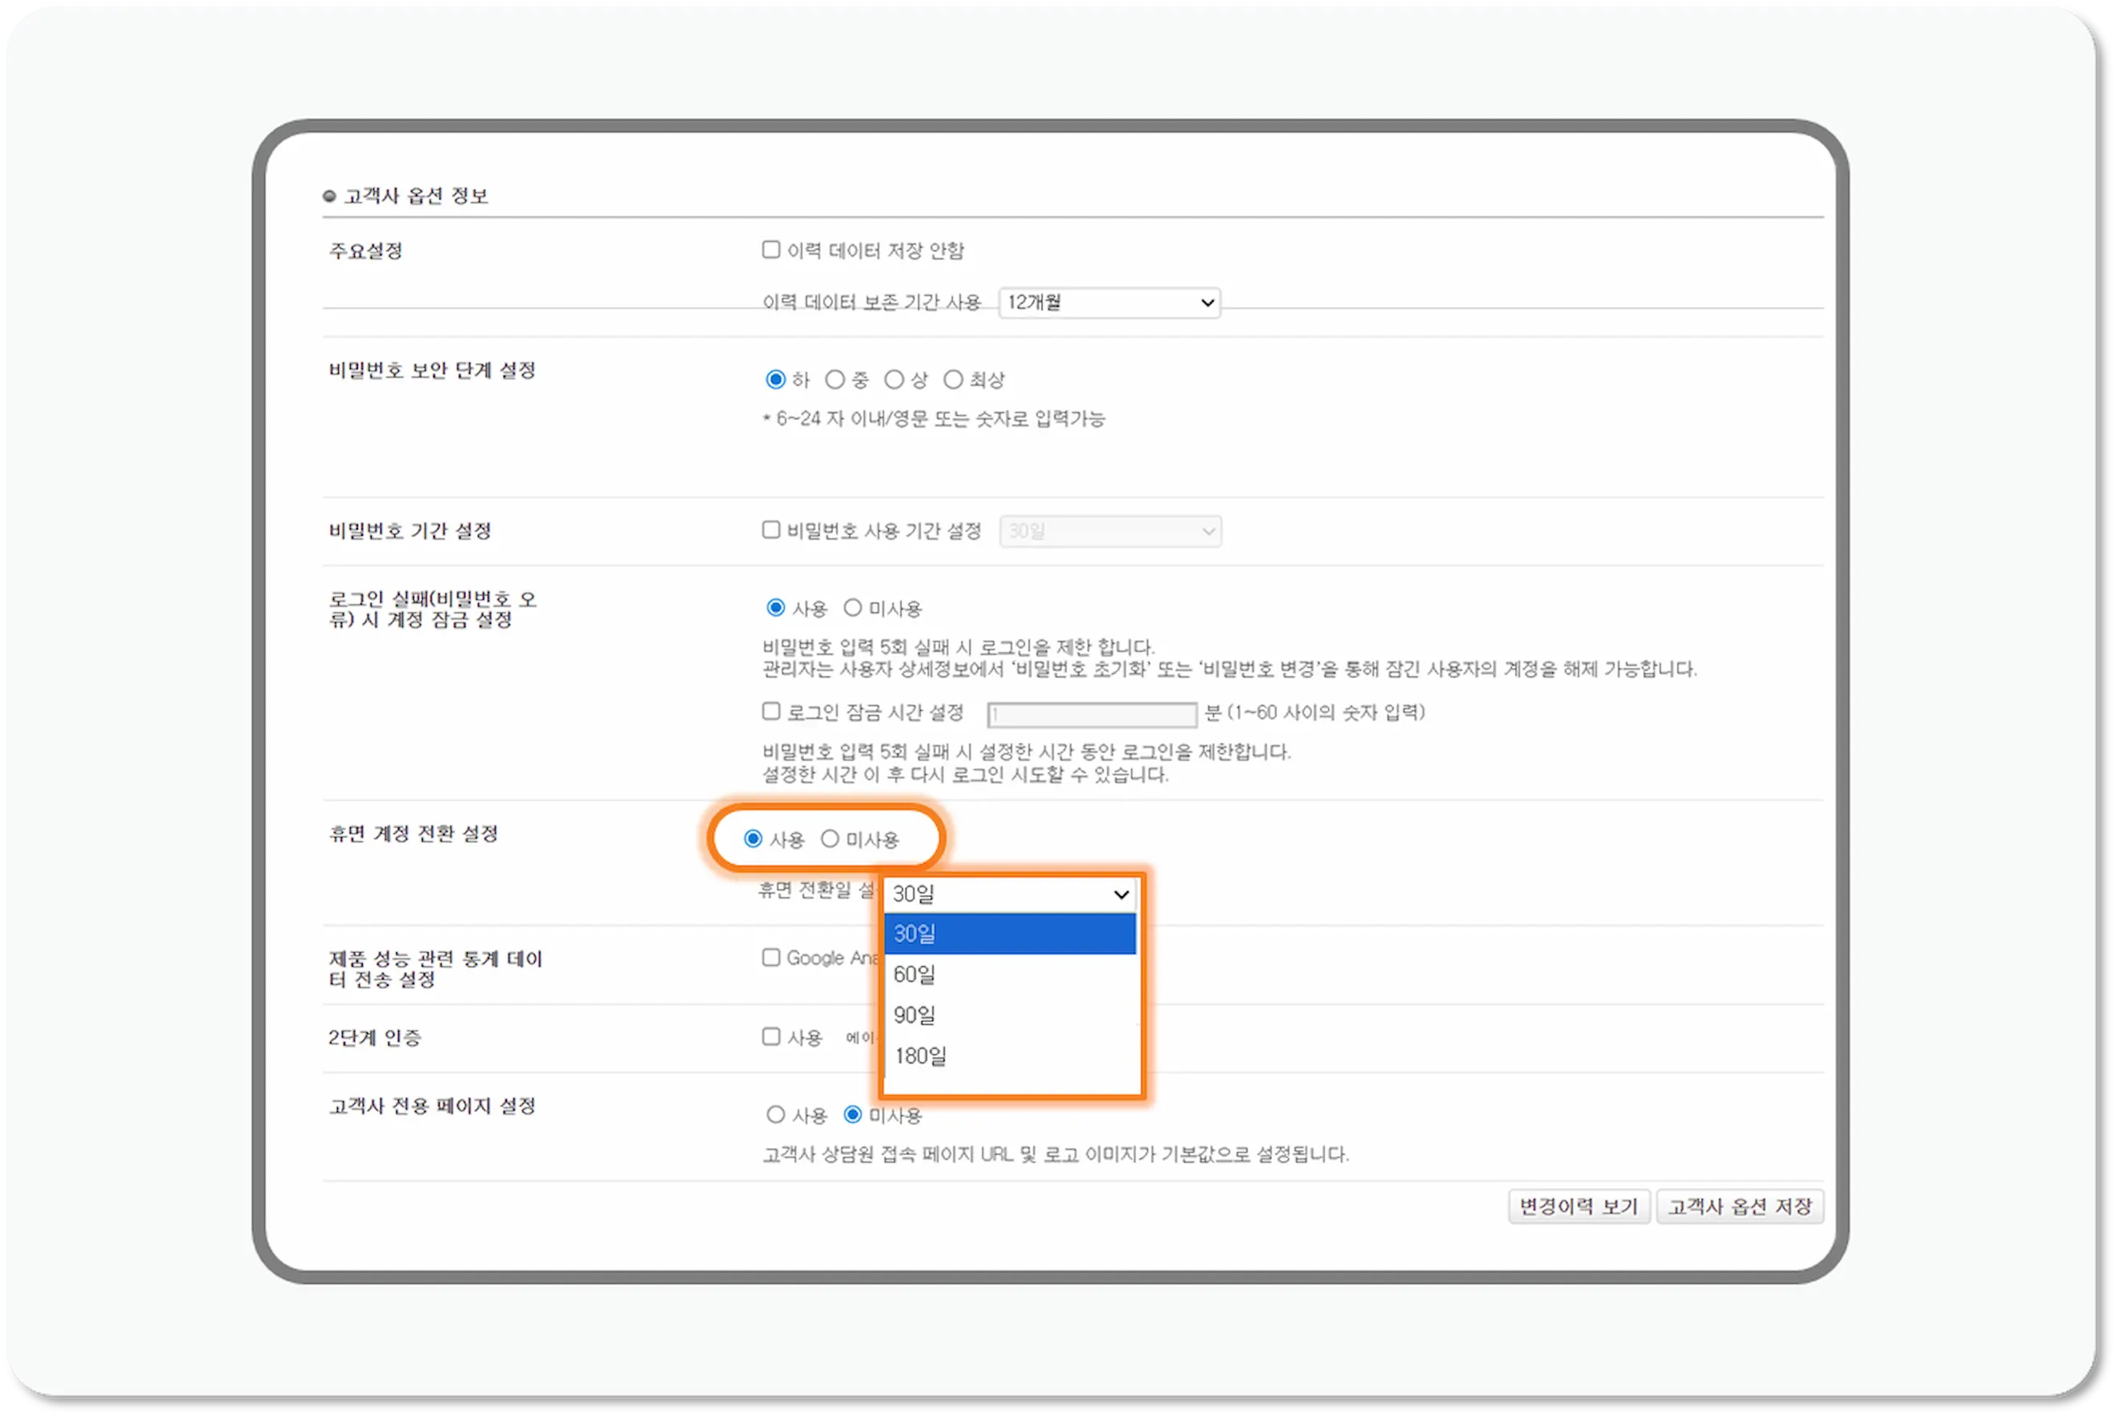Select '미사용' for login failure account lock
The width and height of the screenshot is (2116, 1416).
pyautogui.click(x=851, y=608)
